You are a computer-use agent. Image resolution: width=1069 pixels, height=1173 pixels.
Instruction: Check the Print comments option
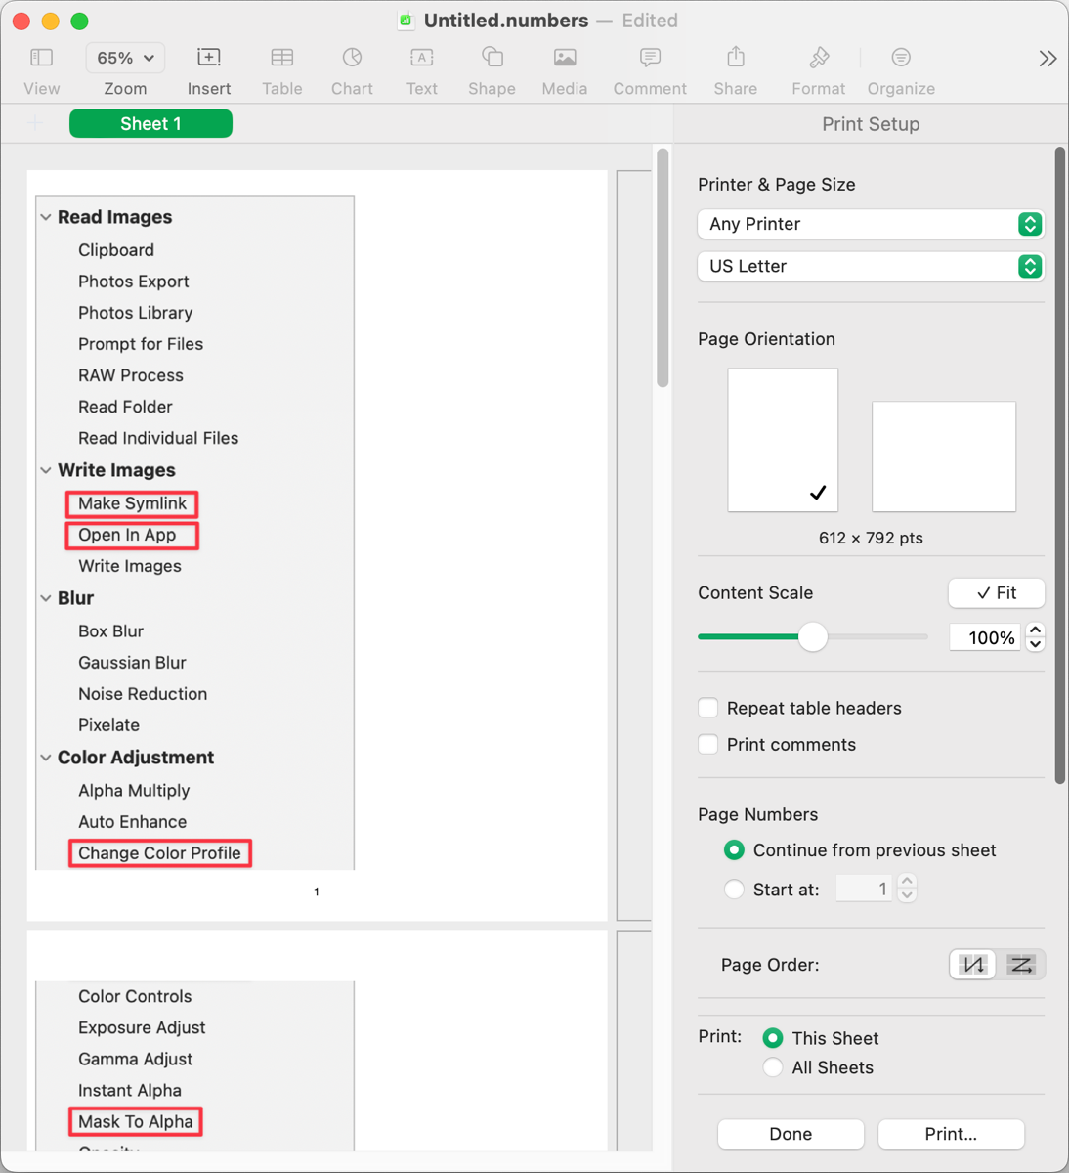point(708,744)
